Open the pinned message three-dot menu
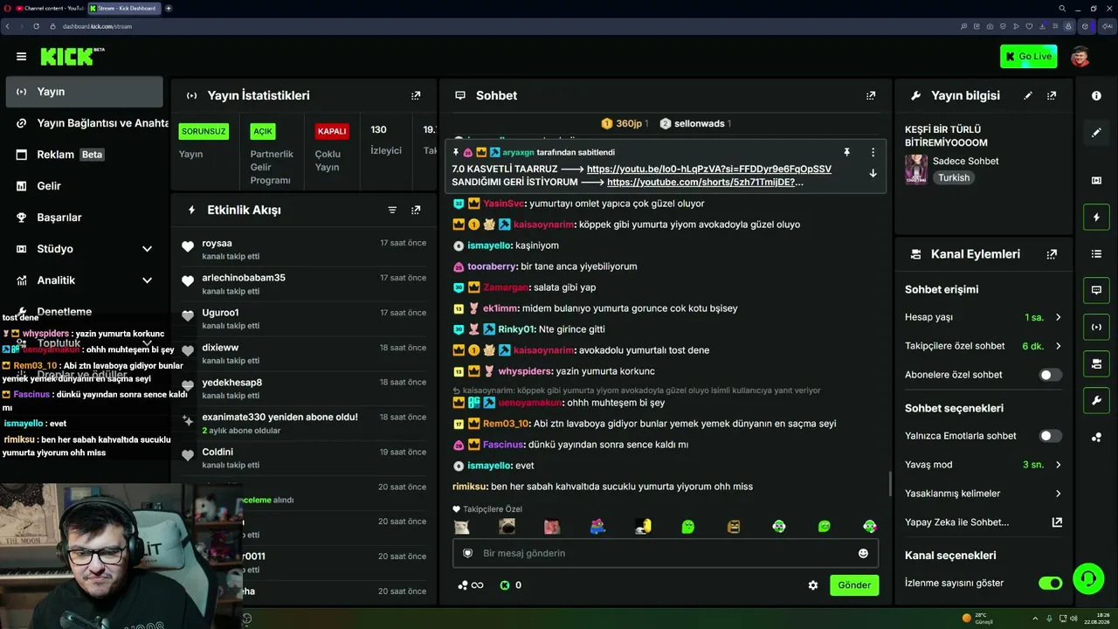This screenshot has width=1118, height=629. [873, 152]
